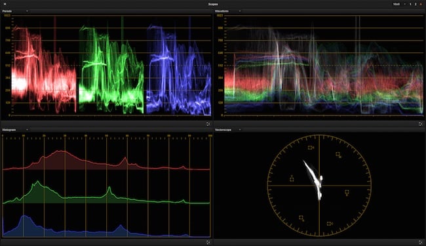This screenshot has width=426, height=246.
Task: Switch to two scope layout (2)
Action: point(416,4)
